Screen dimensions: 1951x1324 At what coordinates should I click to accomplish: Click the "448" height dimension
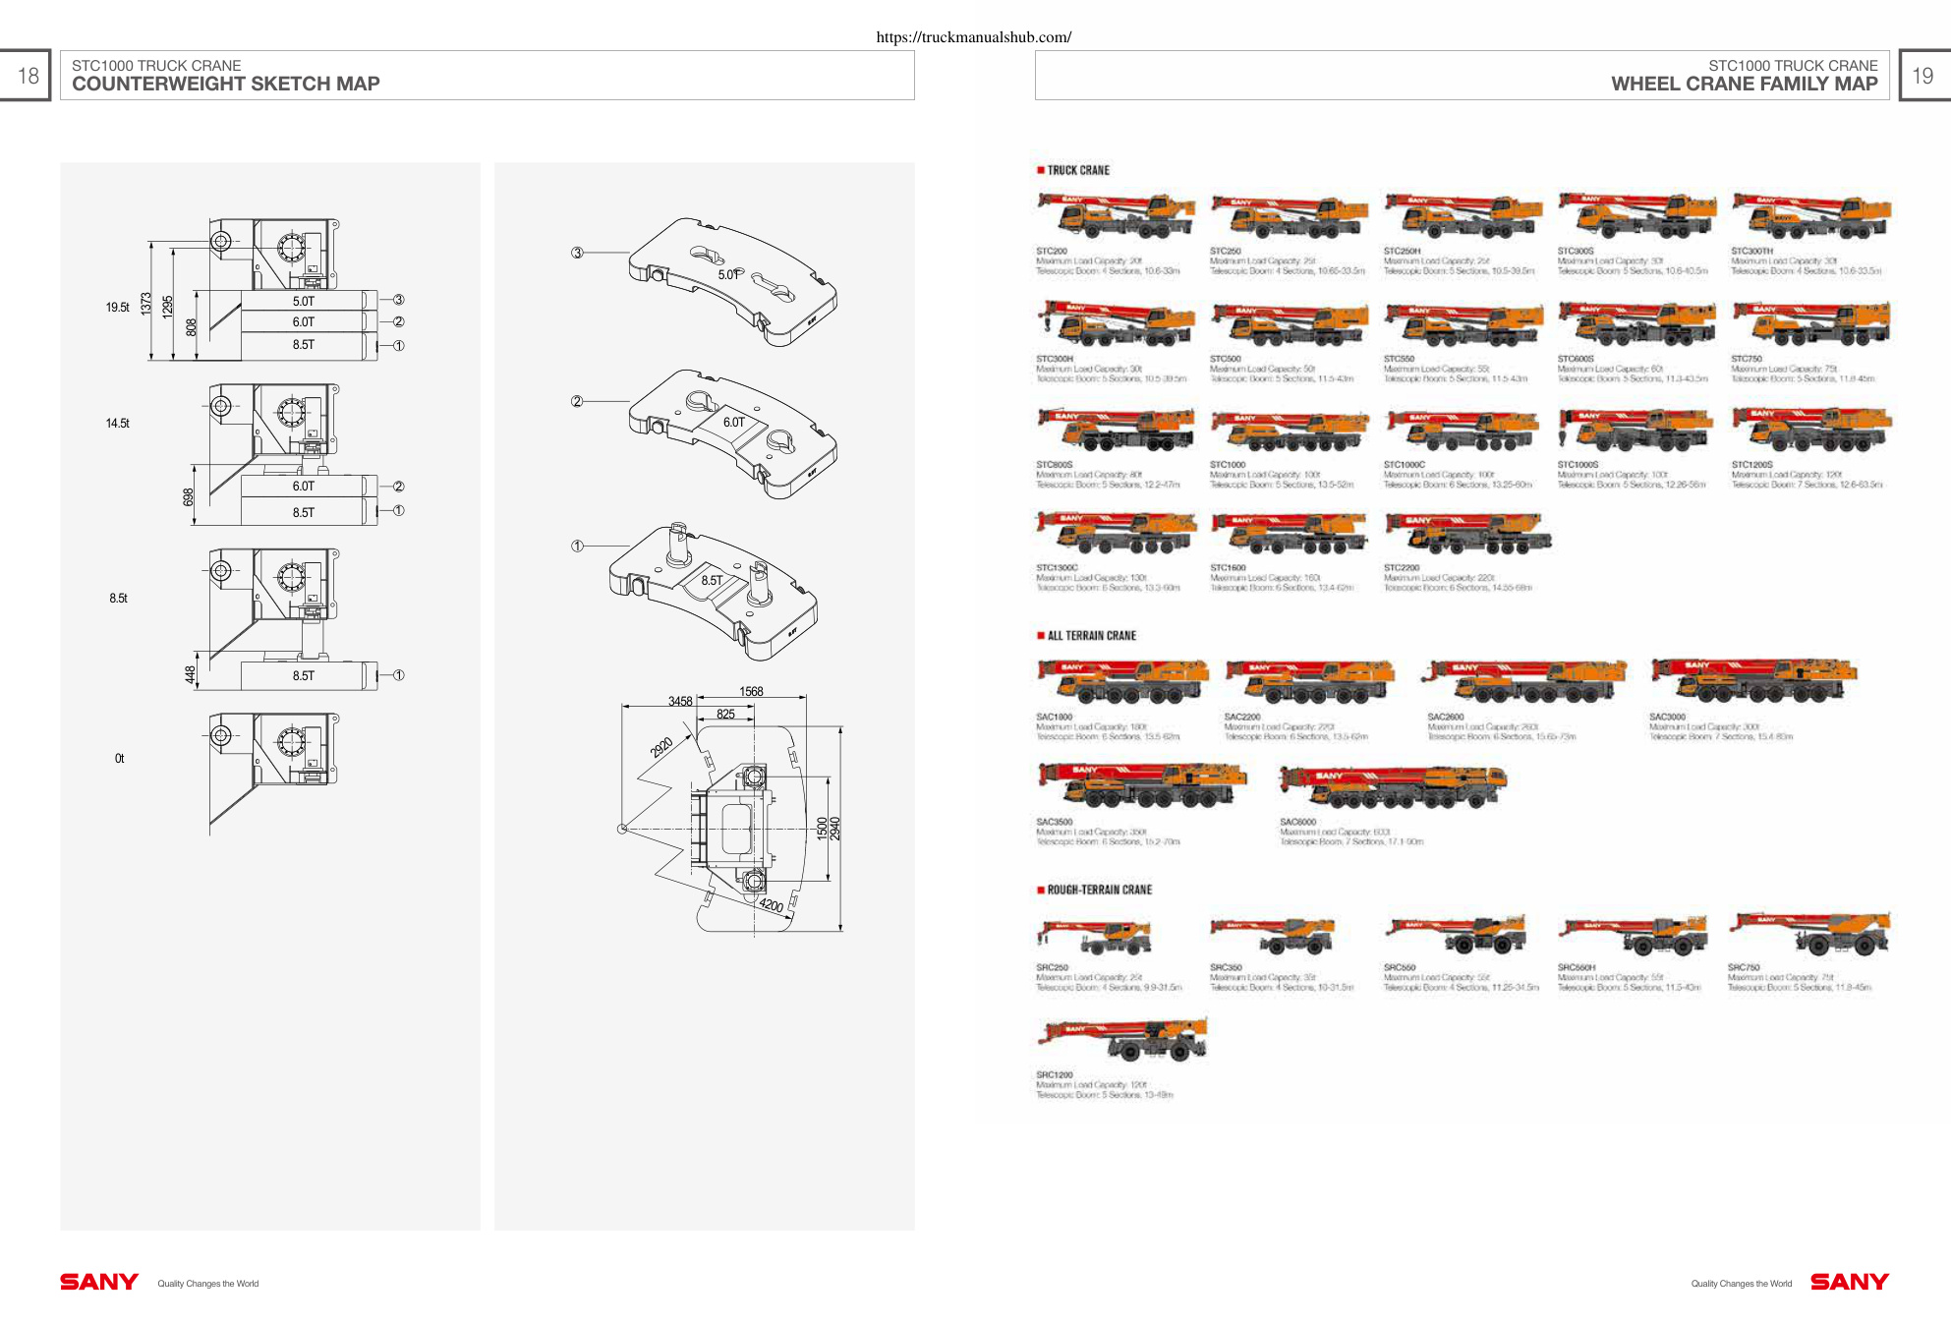click(x=191, y=674)
